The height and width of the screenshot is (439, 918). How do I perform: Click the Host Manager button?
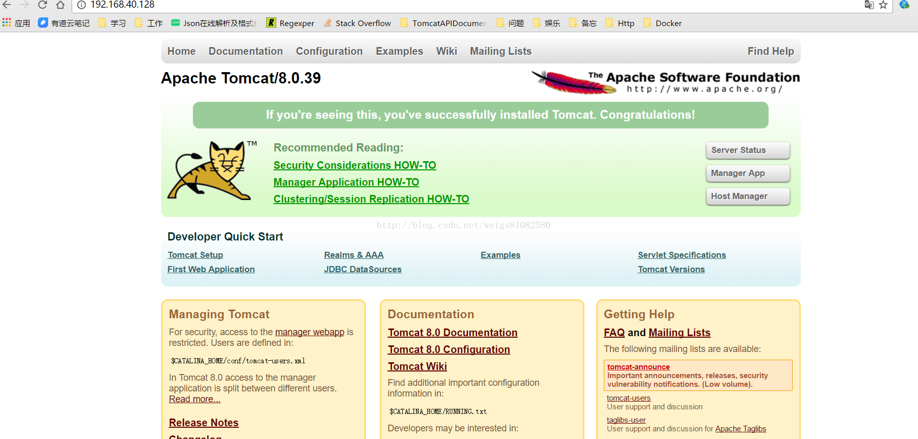point(748,196)
